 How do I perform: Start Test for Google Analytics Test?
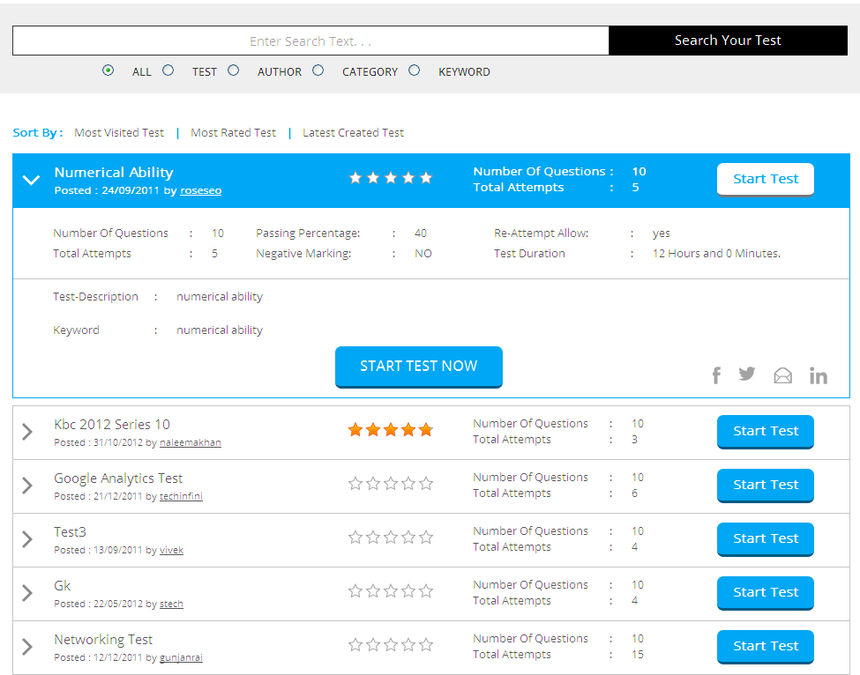(x=765, y=486)
